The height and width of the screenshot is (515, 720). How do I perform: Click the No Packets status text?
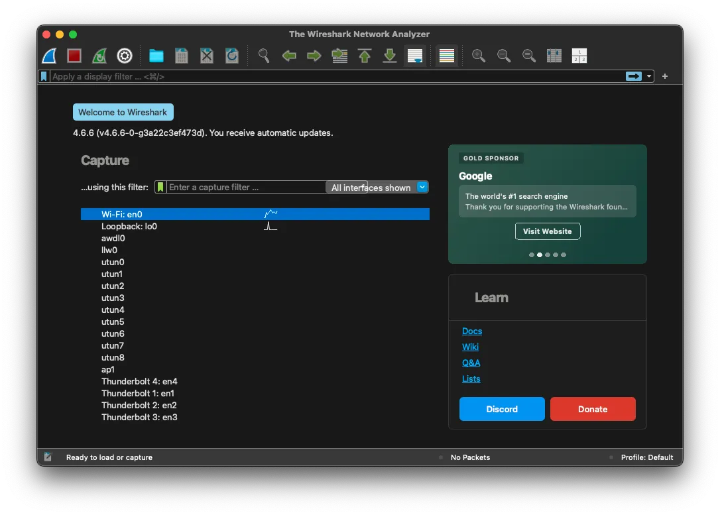coord(470,457)
